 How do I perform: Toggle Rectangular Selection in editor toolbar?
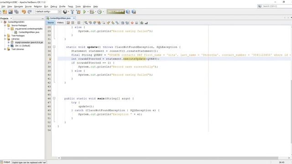coord(104,23)
